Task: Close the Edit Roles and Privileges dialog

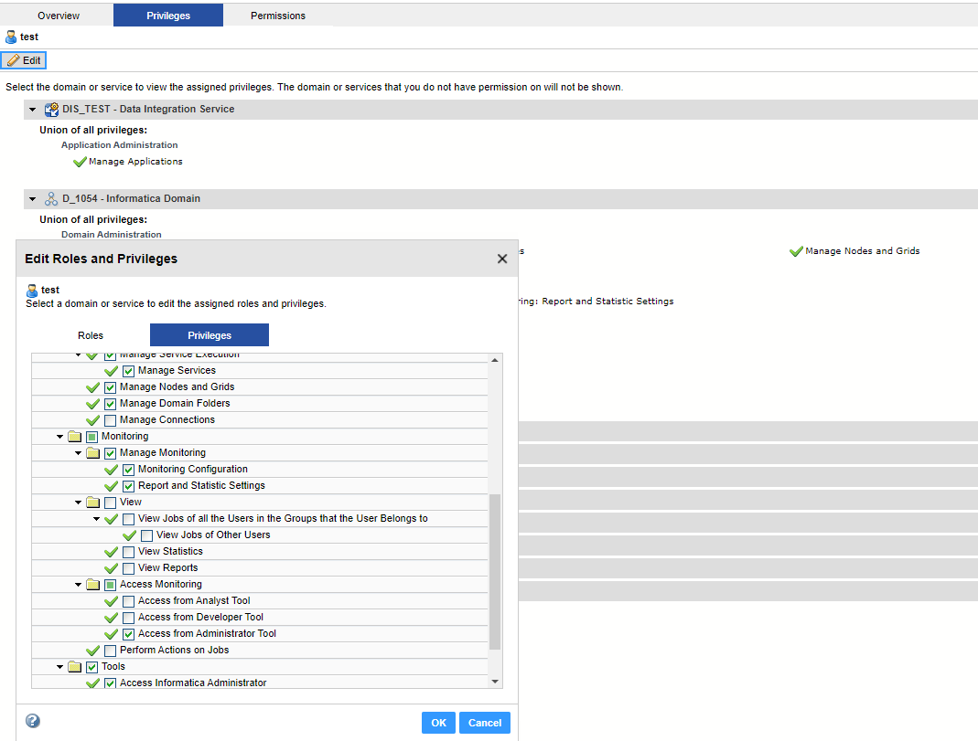Action: pyautogui.click(x=502, y=259)
